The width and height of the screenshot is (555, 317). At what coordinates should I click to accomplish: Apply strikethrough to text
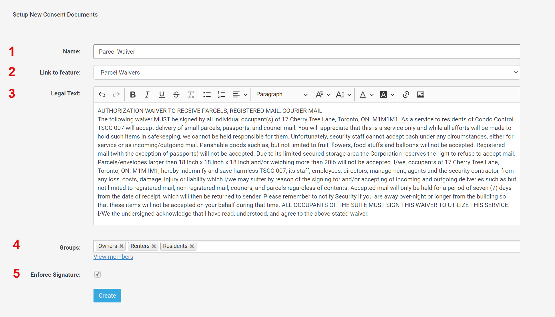click(176, 95)
